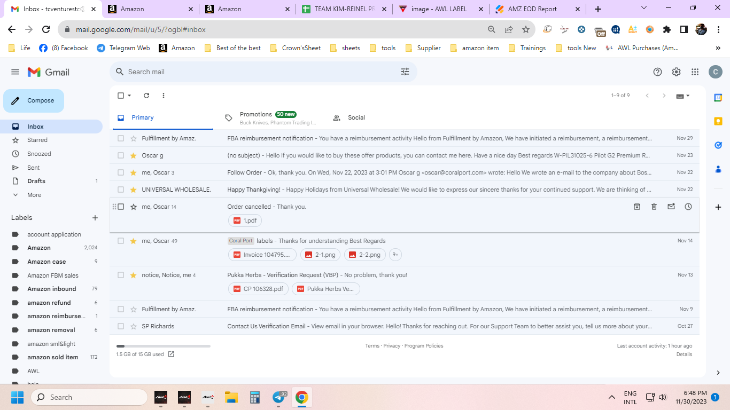730x410 pixels.
Task: Open Calculator from the taskbar
Action: click(255, 397)
